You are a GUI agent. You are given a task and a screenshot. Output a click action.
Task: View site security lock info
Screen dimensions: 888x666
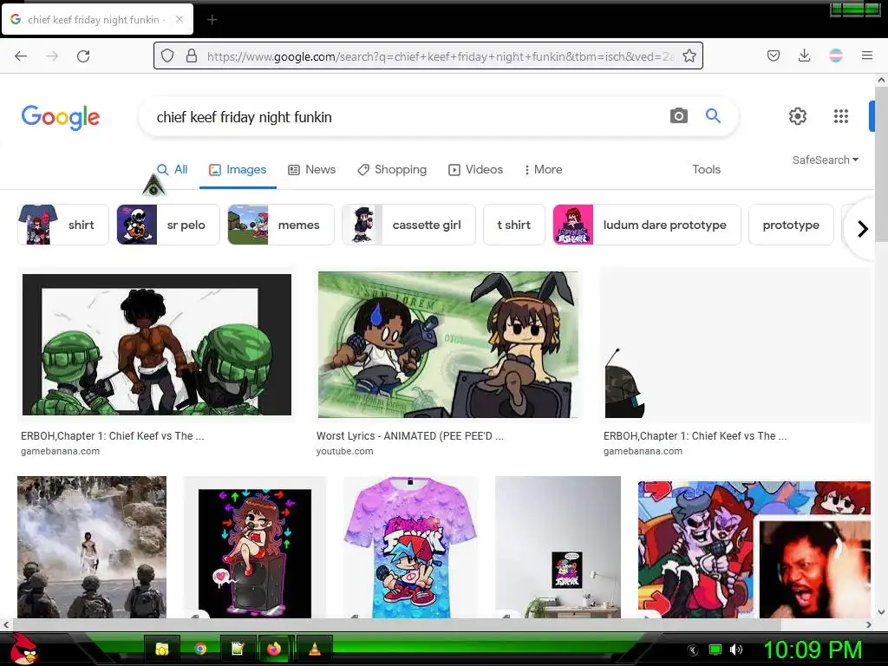pos(192,55)
